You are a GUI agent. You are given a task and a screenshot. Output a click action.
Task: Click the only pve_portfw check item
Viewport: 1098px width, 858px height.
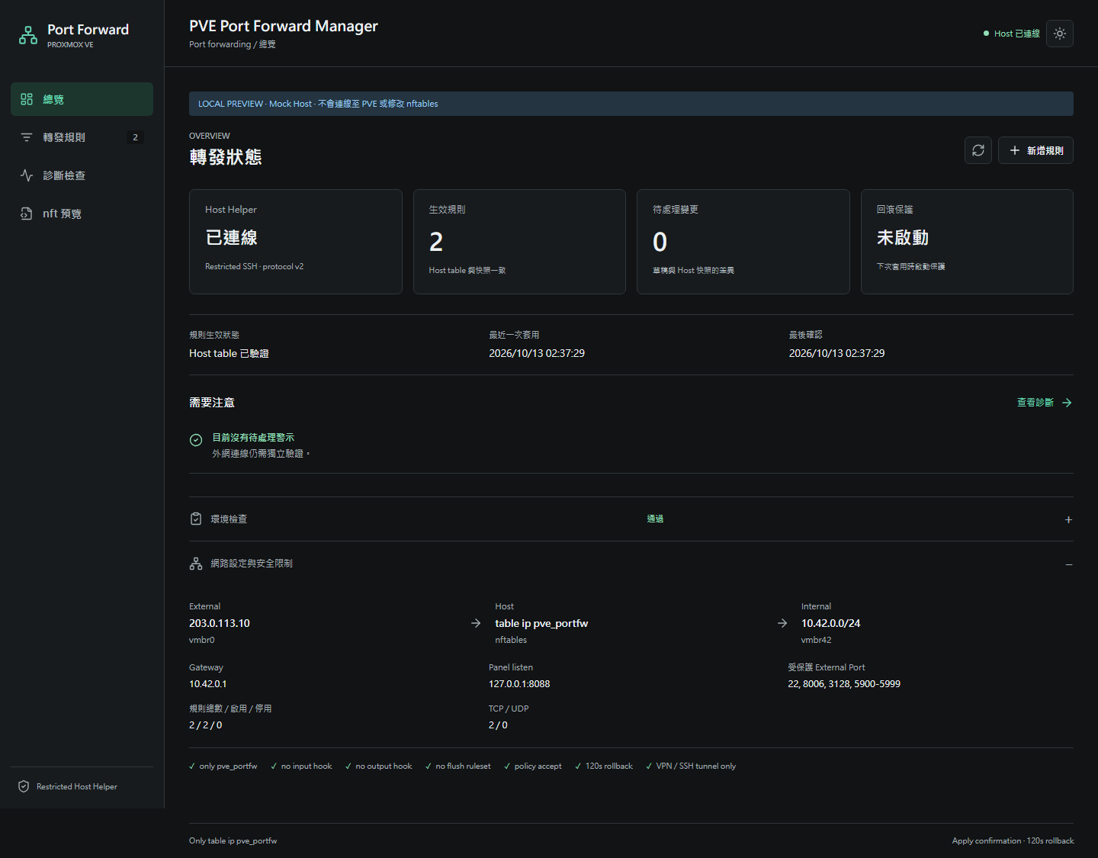tap(223, 766)
